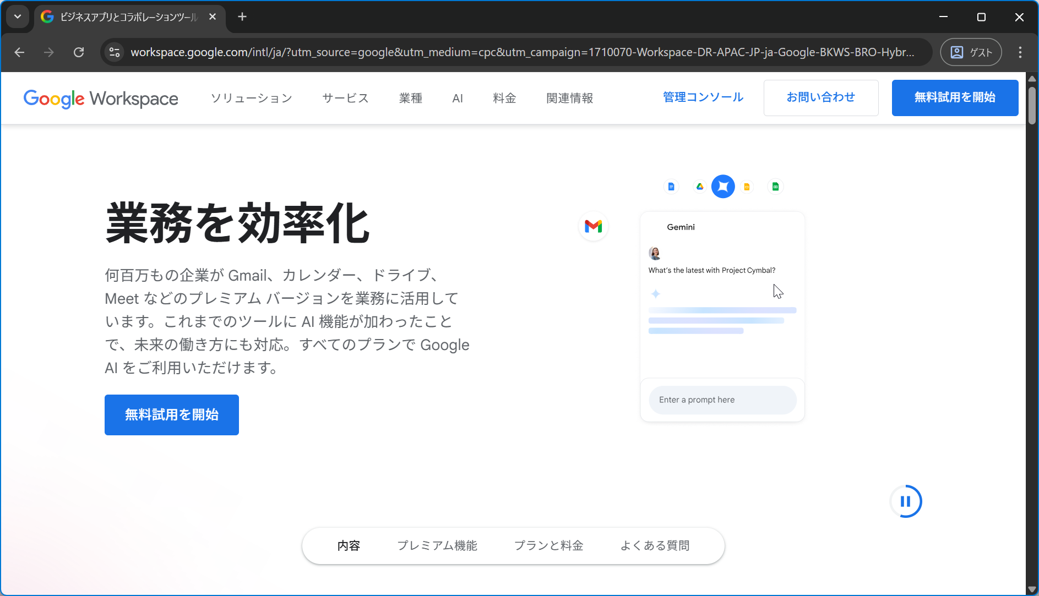Switch to the プレミアム機能 tab
1039x596 pixels.
click(x=437, y=545)
